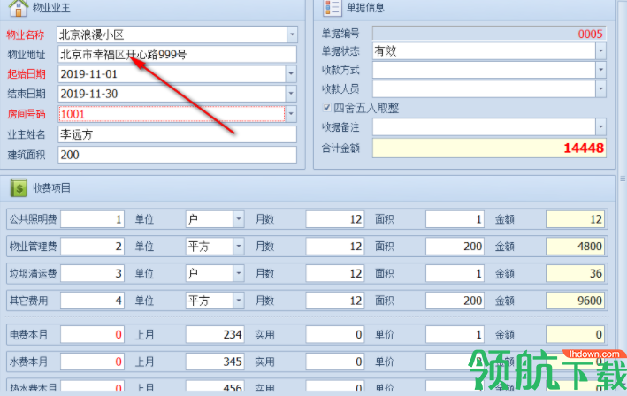This screenshot has height=396, width=627.
Task: Open the 结束日期 date dropdown
Action: tap(291, 94)
